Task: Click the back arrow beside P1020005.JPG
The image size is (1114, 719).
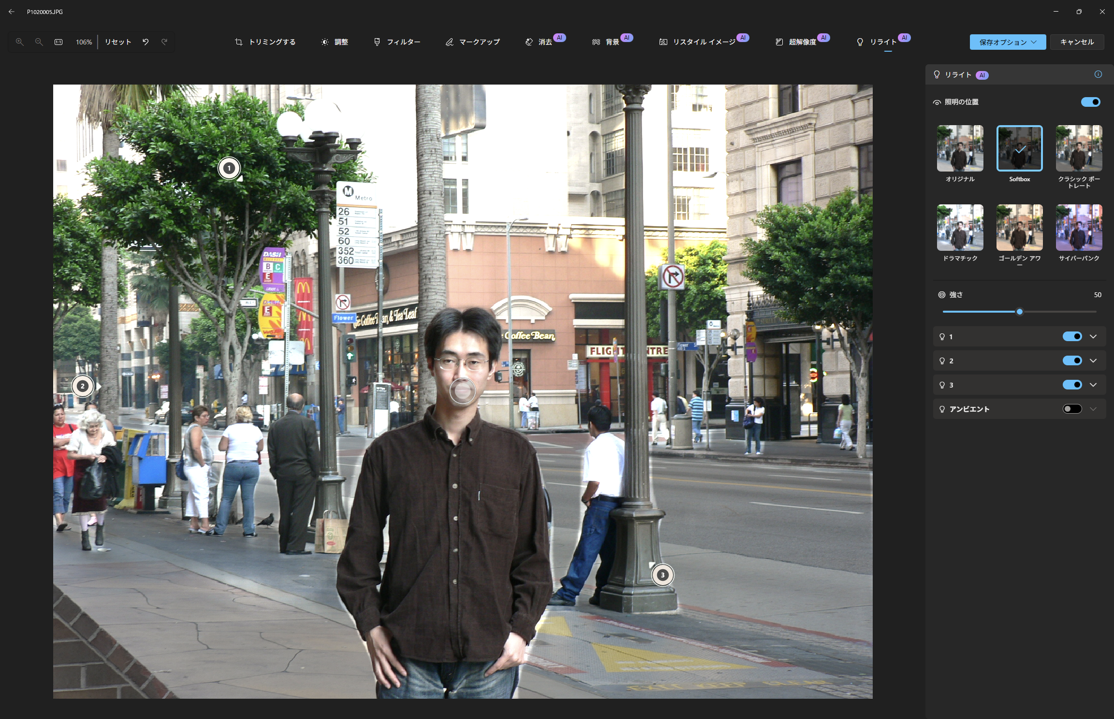Action: [12, 12]
